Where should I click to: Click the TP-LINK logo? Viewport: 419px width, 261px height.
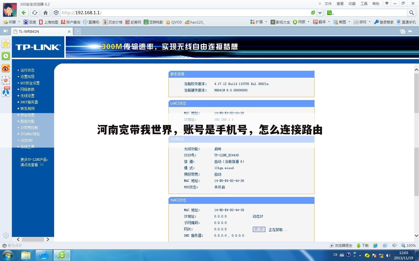[38, 47]
